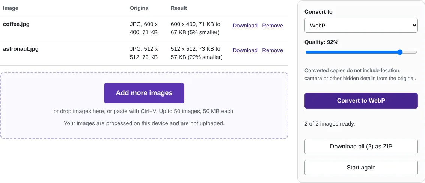425x183 pixels.
Task: Click the Start again button
Action: 361,168
